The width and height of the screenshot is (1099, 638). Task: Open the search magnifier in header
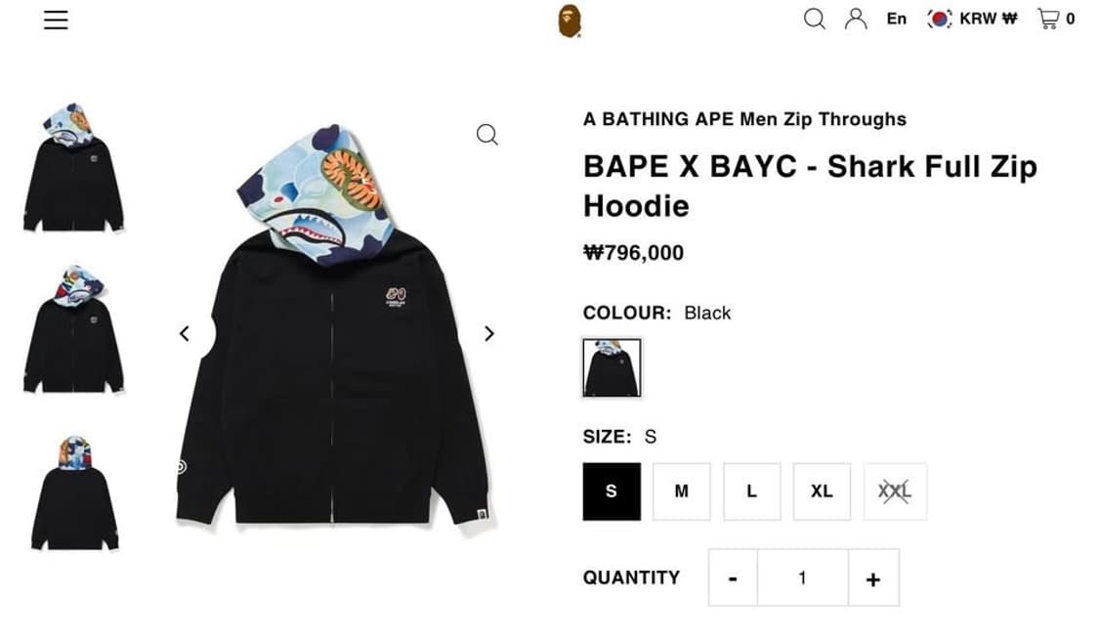click(814, 19)
